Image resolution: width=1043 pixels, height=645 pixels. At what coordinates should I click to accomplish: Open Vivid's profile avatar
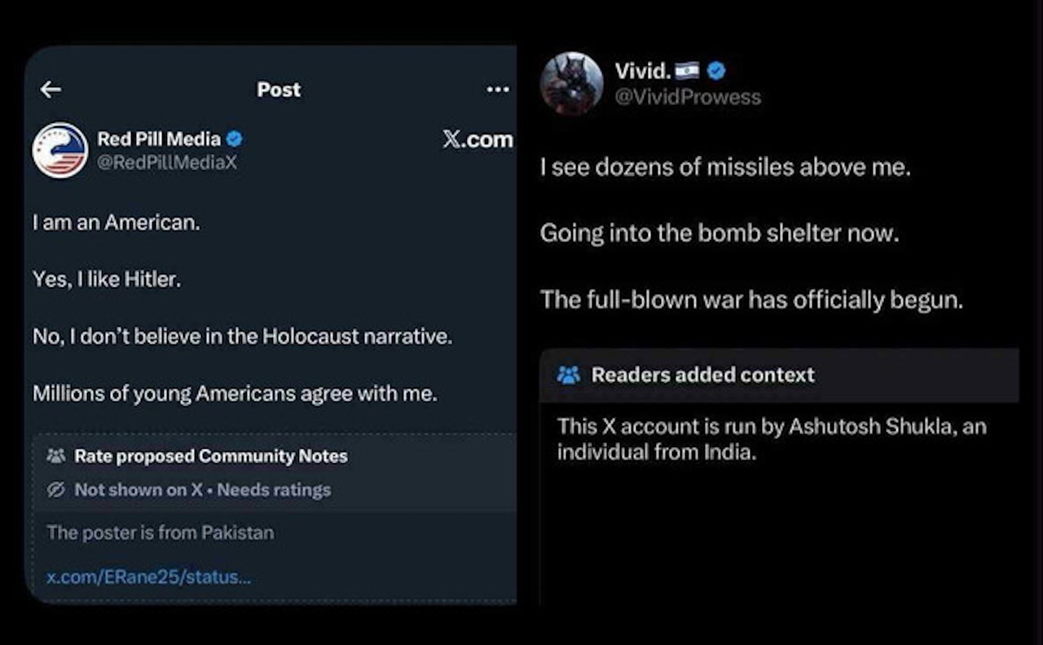[572, 83]
